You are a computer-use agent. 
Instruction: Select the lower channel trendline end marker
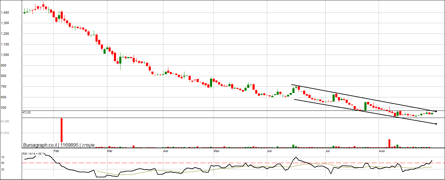(436, 124)
